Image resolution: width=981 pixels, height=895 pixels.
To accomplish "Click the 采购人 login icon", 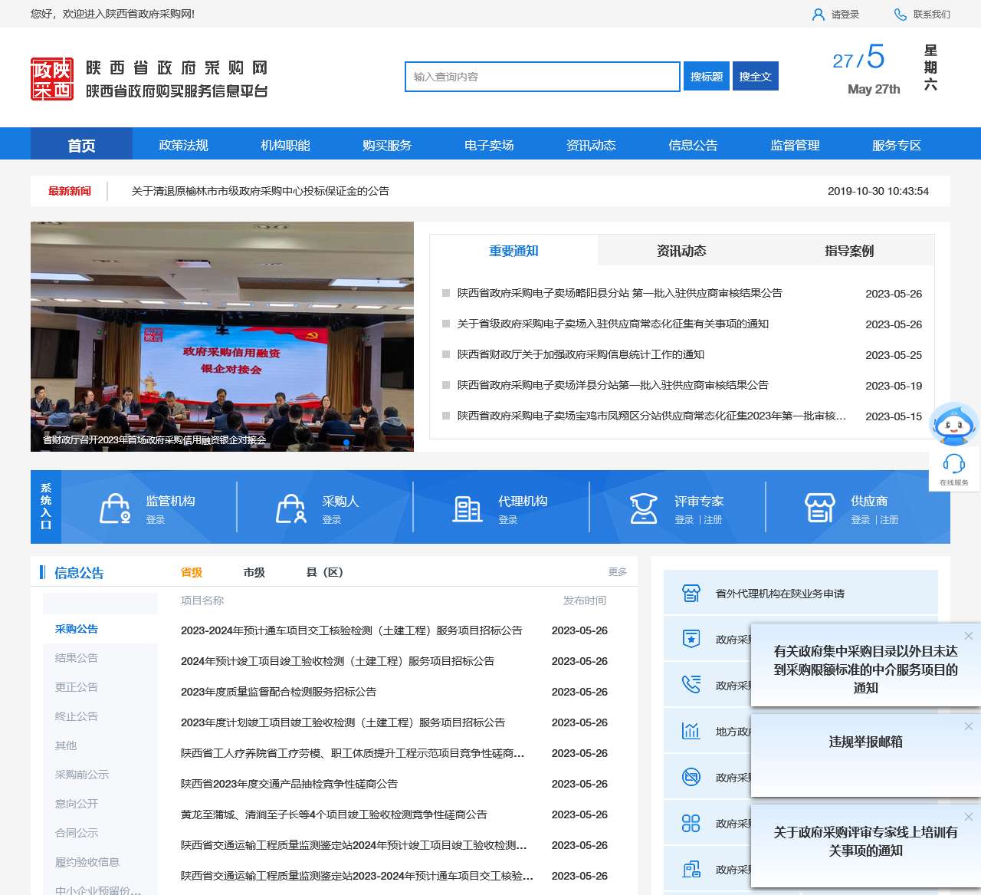I will [x=291, y=507].
